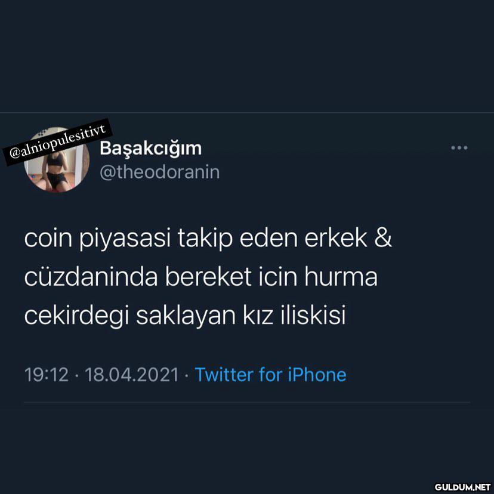The width and height of the screenshot is (494, 494).
Task: Click the word takip in the tweet
Action: click(205, 239)
